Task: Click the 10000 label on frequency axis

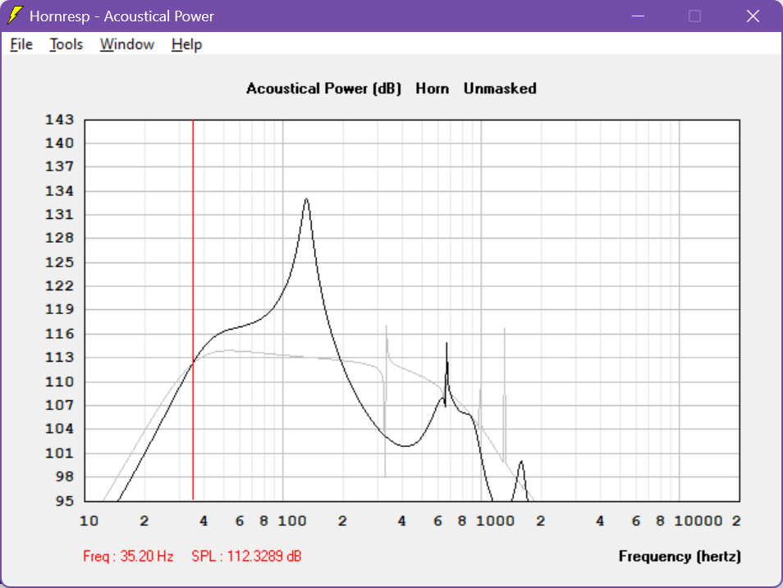Action: (698, 521)
